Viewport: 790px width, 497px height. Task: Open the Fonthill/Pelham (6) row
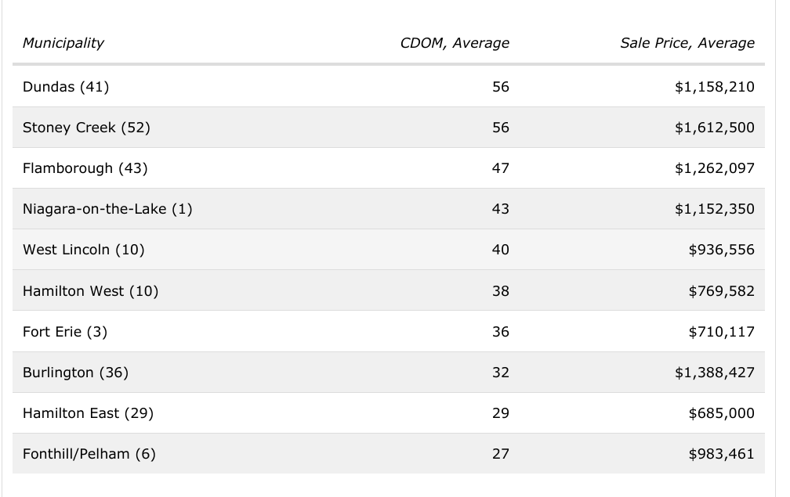tap(89, 454)
